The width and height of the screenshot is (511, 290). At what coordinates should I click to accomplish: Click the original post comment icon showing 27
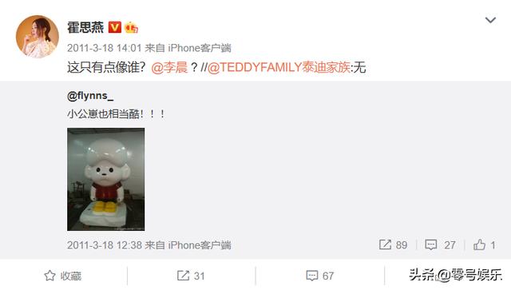[431, 244]
